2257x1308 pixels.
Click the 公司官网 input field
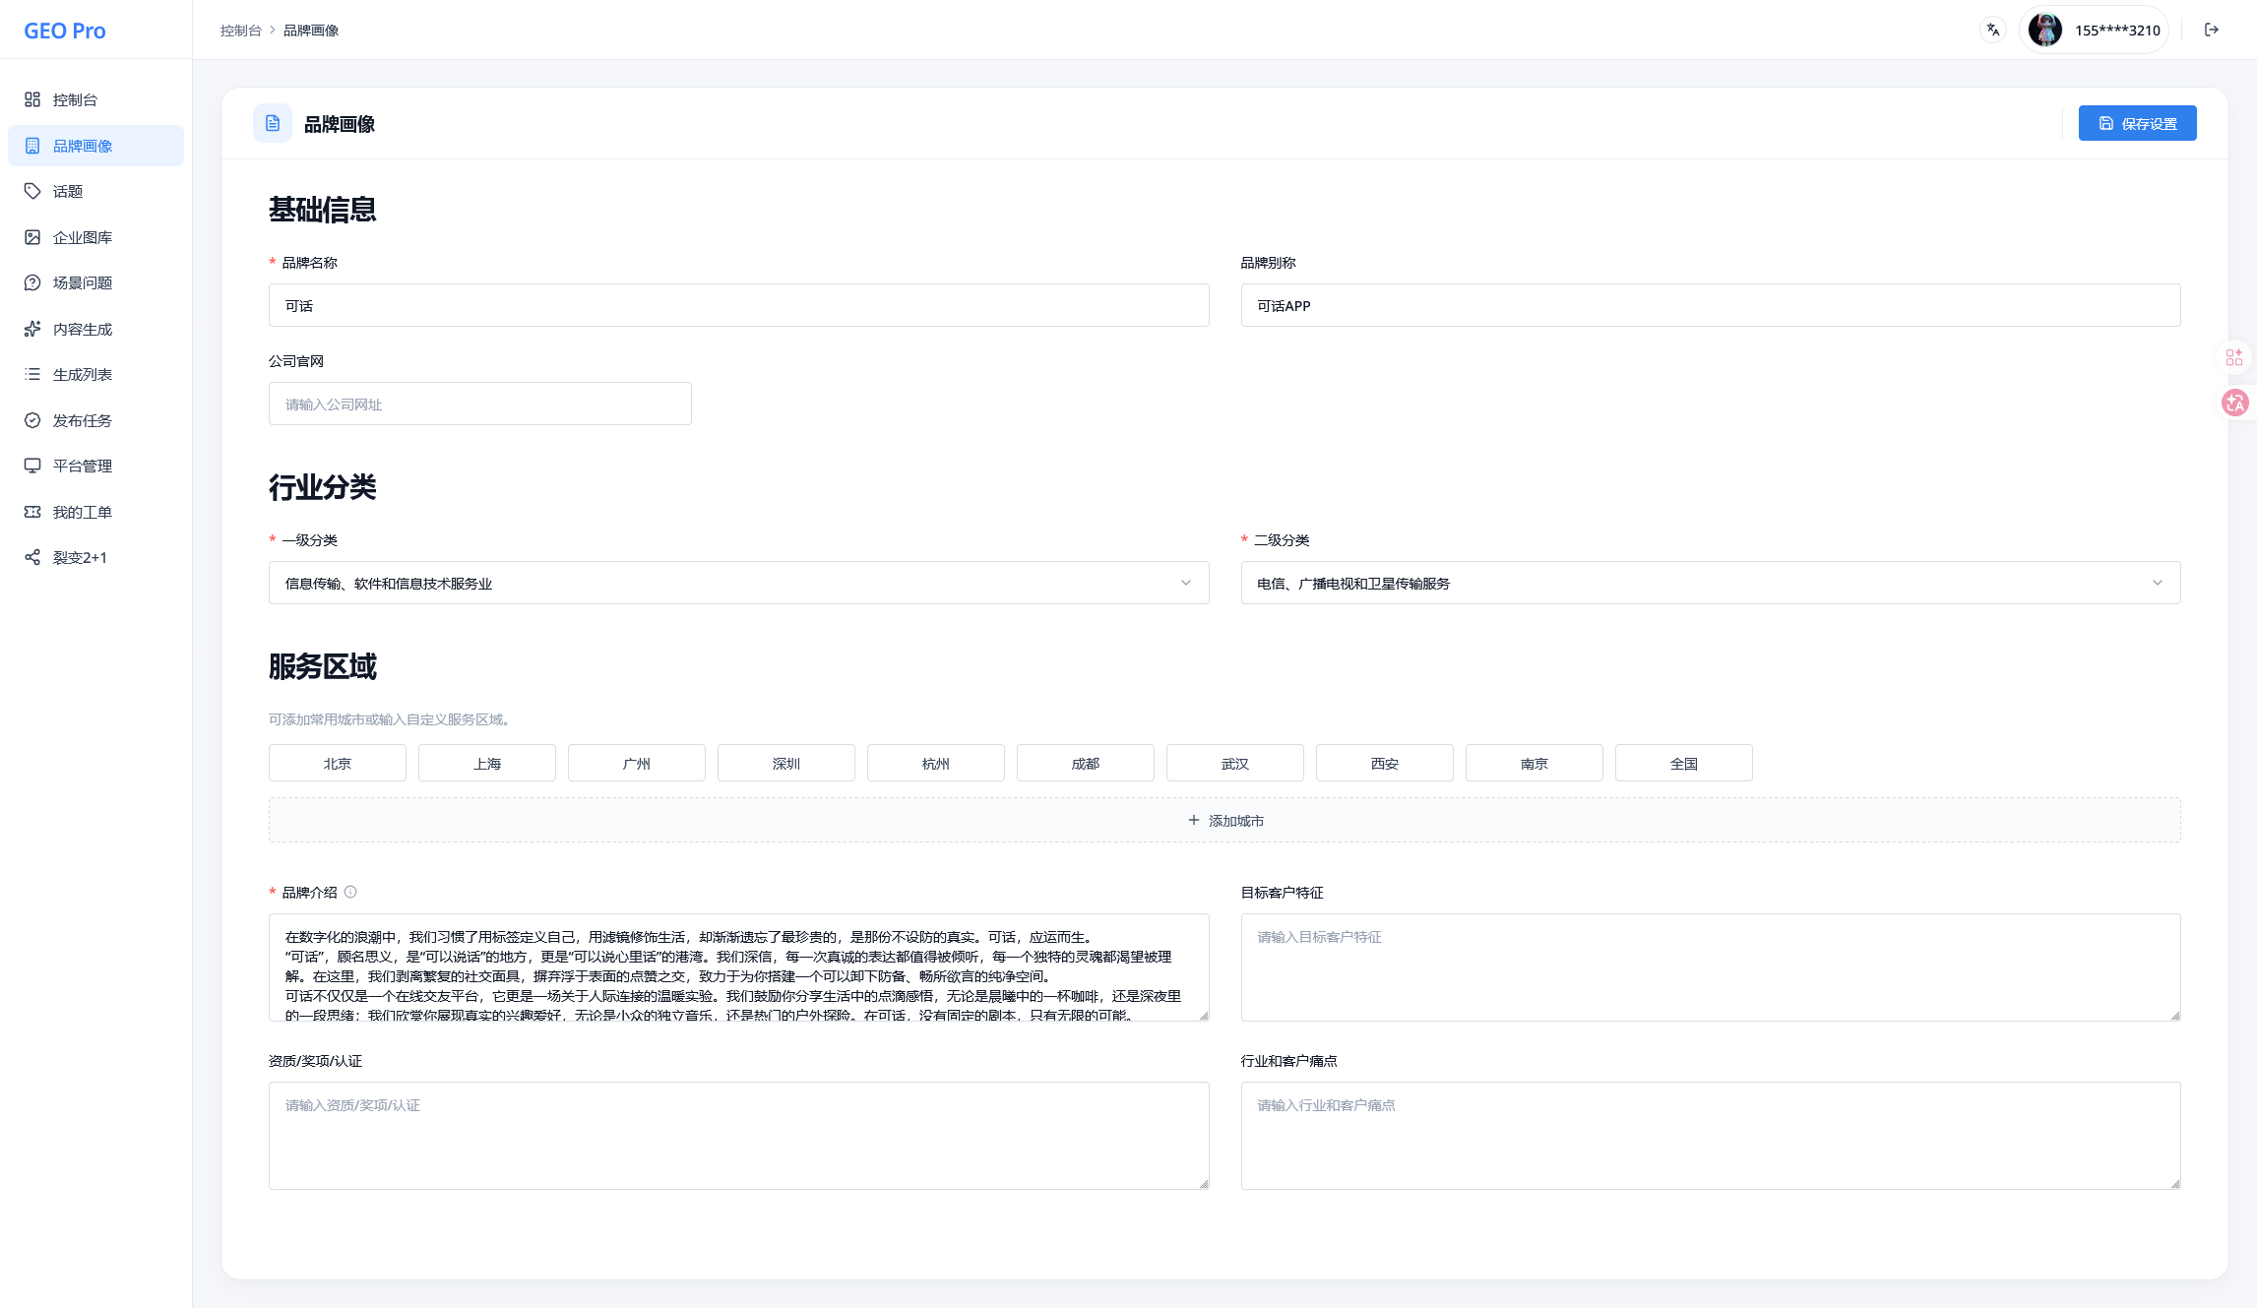point(479,404)
